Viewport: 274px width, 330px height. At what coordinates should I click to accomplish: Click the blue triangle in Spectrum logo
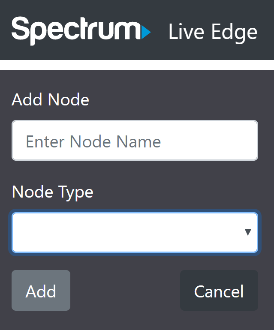146,32
